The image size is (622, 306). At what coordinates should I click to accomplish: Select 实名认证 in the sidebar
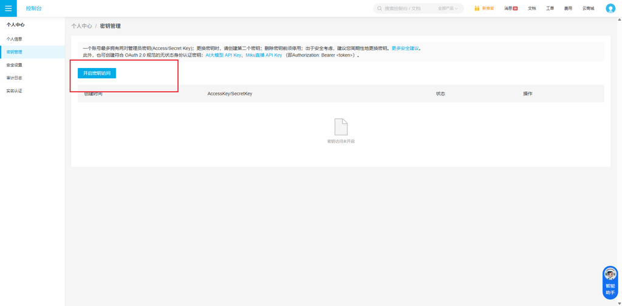coord(32,91)
